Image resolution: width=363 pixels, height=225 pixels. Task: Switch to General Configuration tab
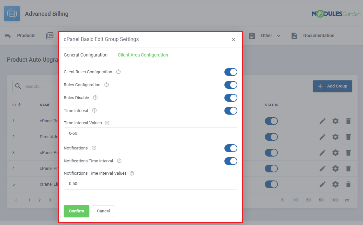(x=86, y=55)
